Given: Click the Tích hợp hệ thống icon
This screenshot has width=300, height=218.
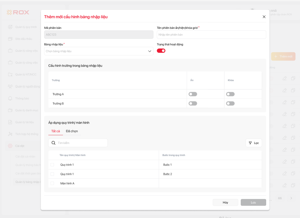Looking at the screenshot, I should point(10,134).
